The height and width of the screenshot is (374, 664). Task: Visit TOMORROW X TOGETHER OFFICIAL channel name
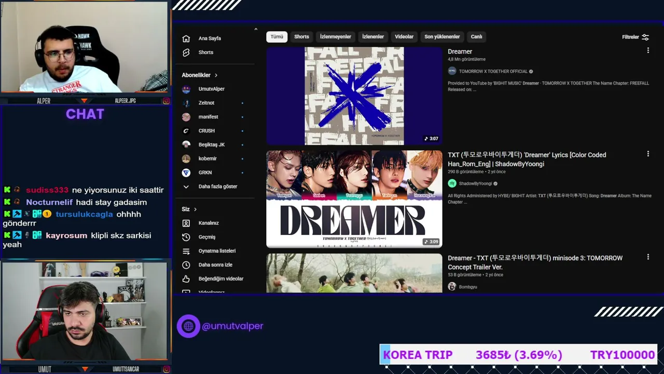point(493,71)
